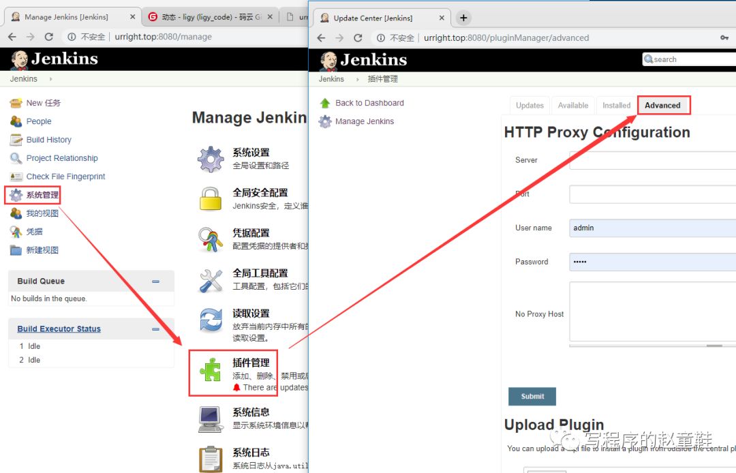Click the 凭据配置 keys icon
736x473 pixels.
point(211,239)
